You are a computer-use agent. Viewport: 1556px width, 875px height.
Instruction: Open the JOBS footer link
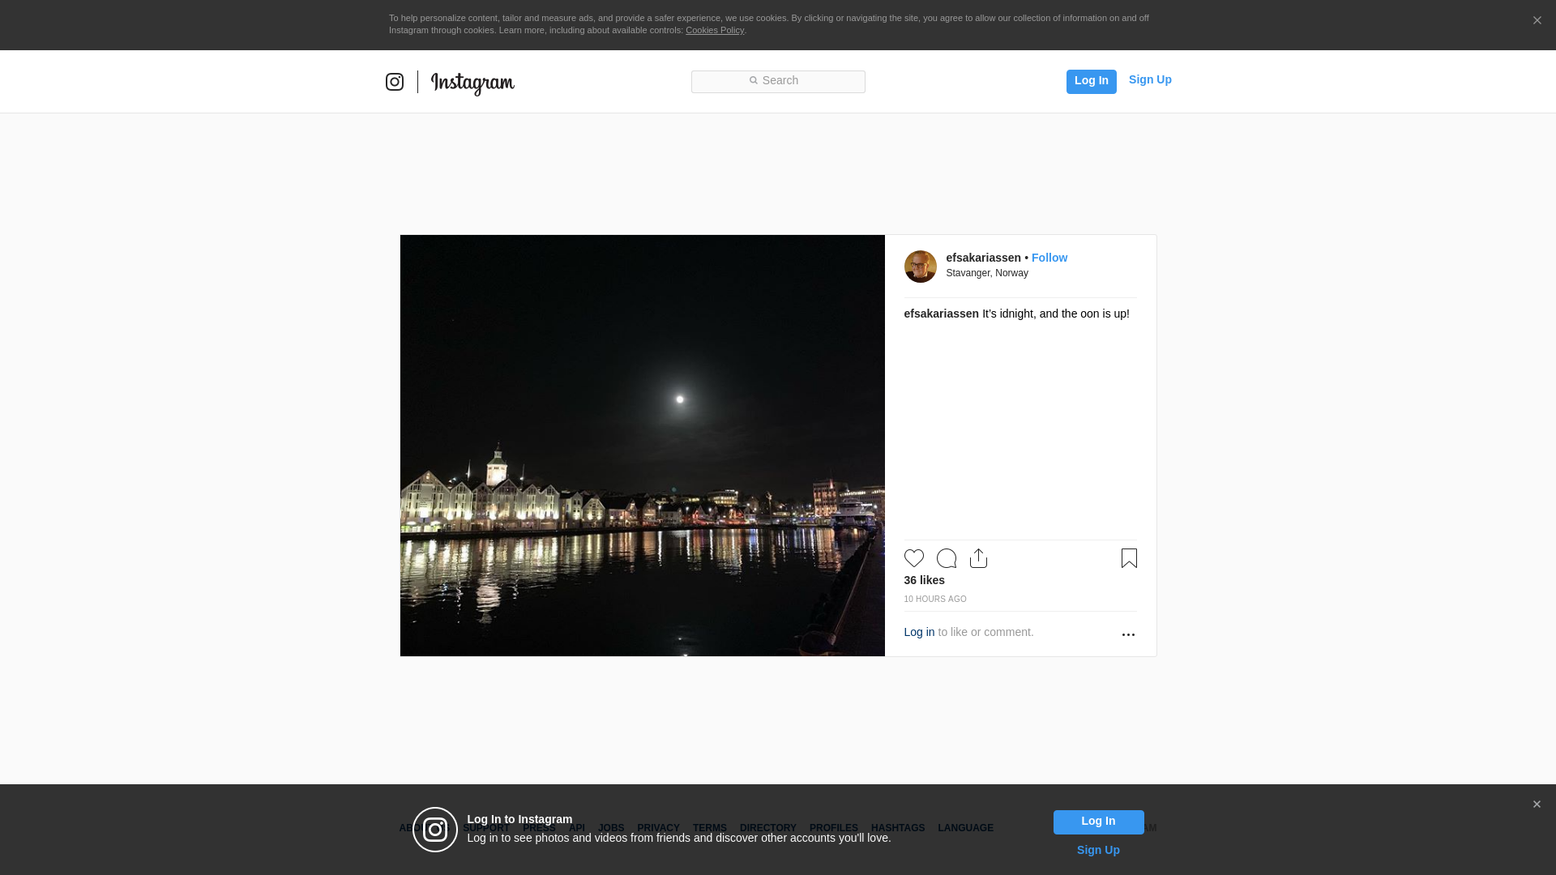tap(611, 829)
